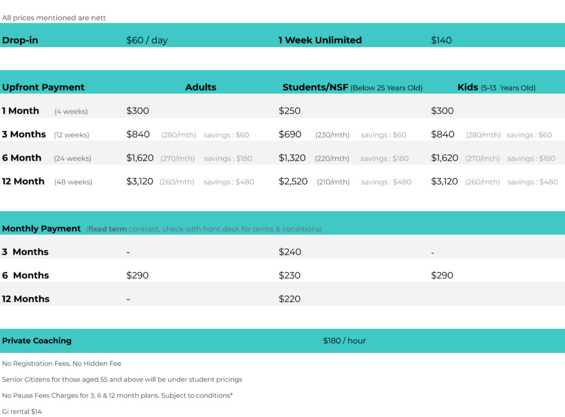
Task: Select the $140 weekly unlimited price
Action: tap(441, 40)
